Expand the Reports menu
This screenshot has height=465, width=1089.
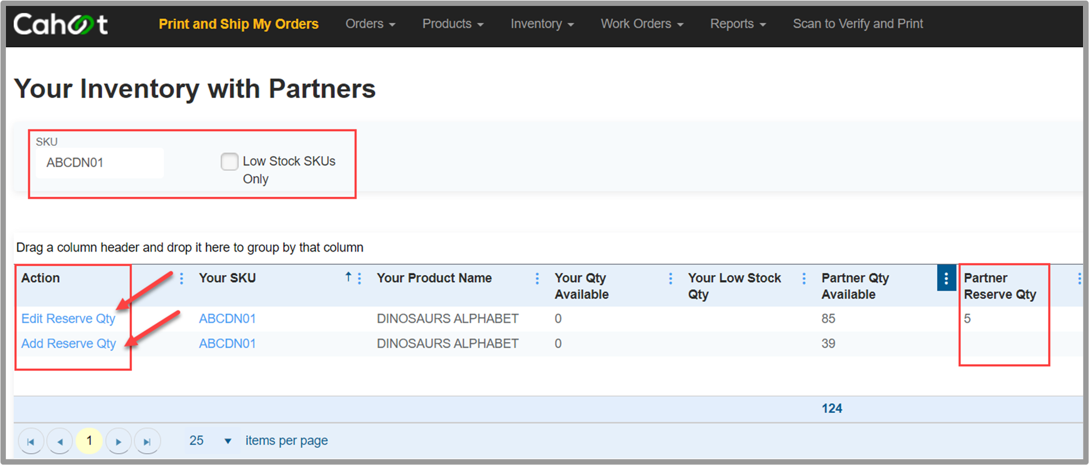coord(738,24)
